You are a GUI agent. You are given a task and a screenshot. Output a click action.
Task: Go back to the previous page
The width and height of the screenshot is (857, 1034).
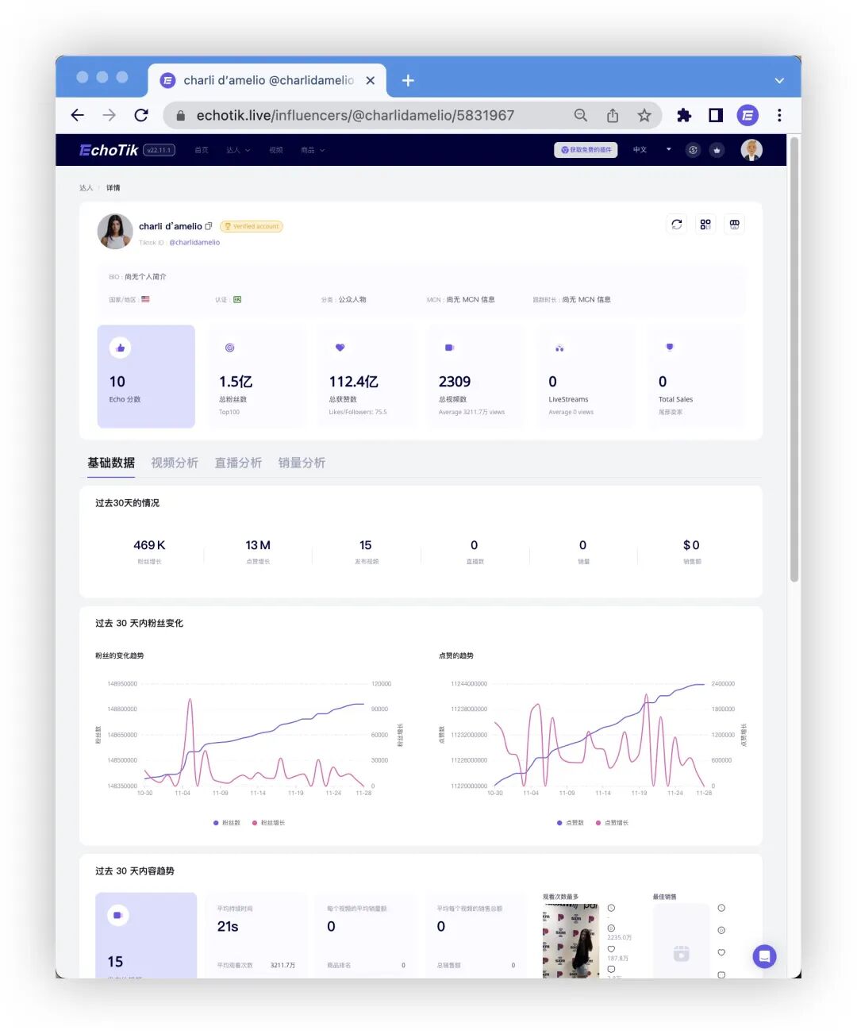pos(77,115)
